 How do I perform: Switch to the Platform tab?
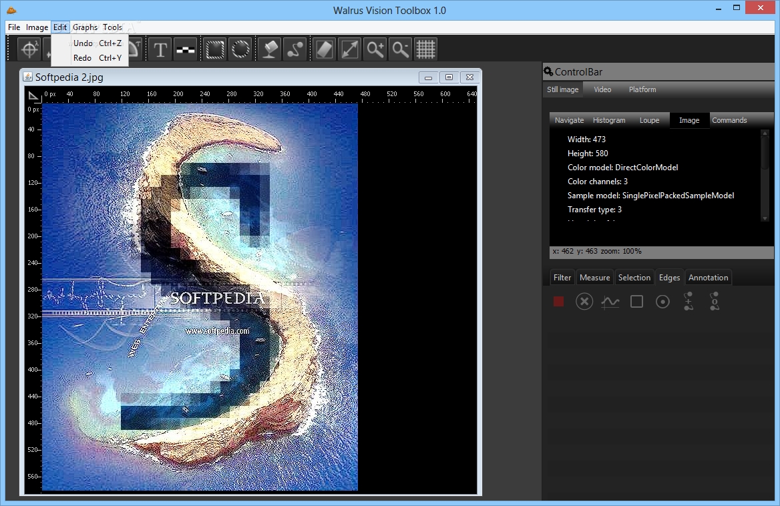click(642, 89)
